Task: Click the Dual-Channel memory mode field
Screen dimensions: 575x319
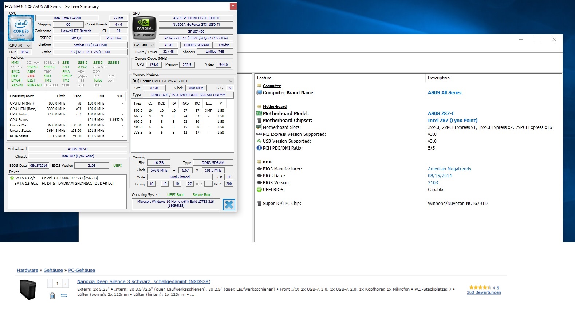Action: coord(180,177)
